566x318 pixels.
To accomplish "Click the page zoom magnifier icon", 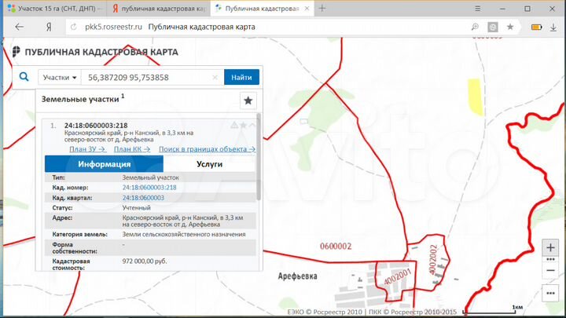I will [475, 27].
